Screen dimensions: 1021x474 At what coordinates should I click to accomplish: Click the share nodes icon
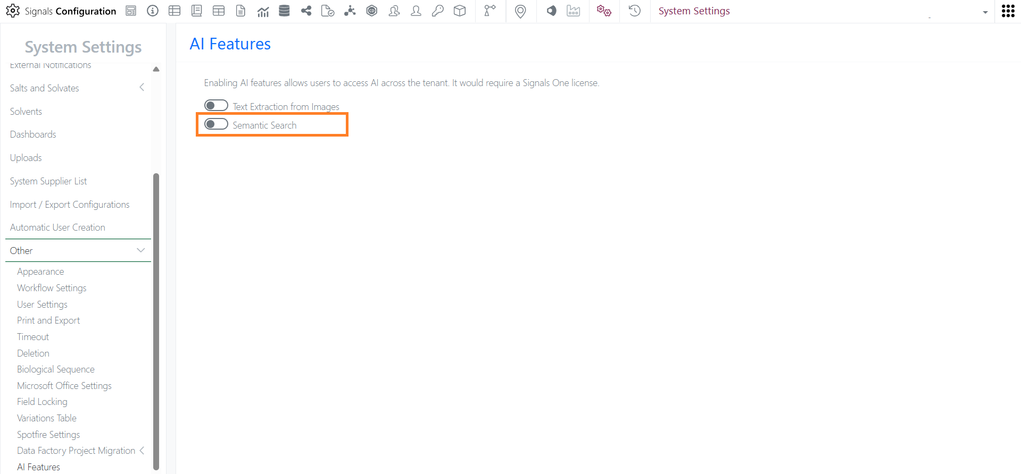click(306, 11)
